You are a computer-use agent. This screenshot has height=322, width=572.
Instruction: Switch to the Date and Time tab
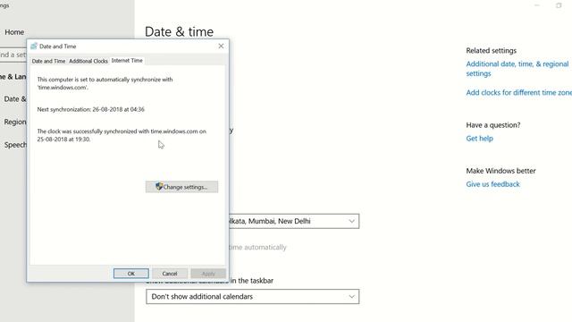[x=48, y=61]
